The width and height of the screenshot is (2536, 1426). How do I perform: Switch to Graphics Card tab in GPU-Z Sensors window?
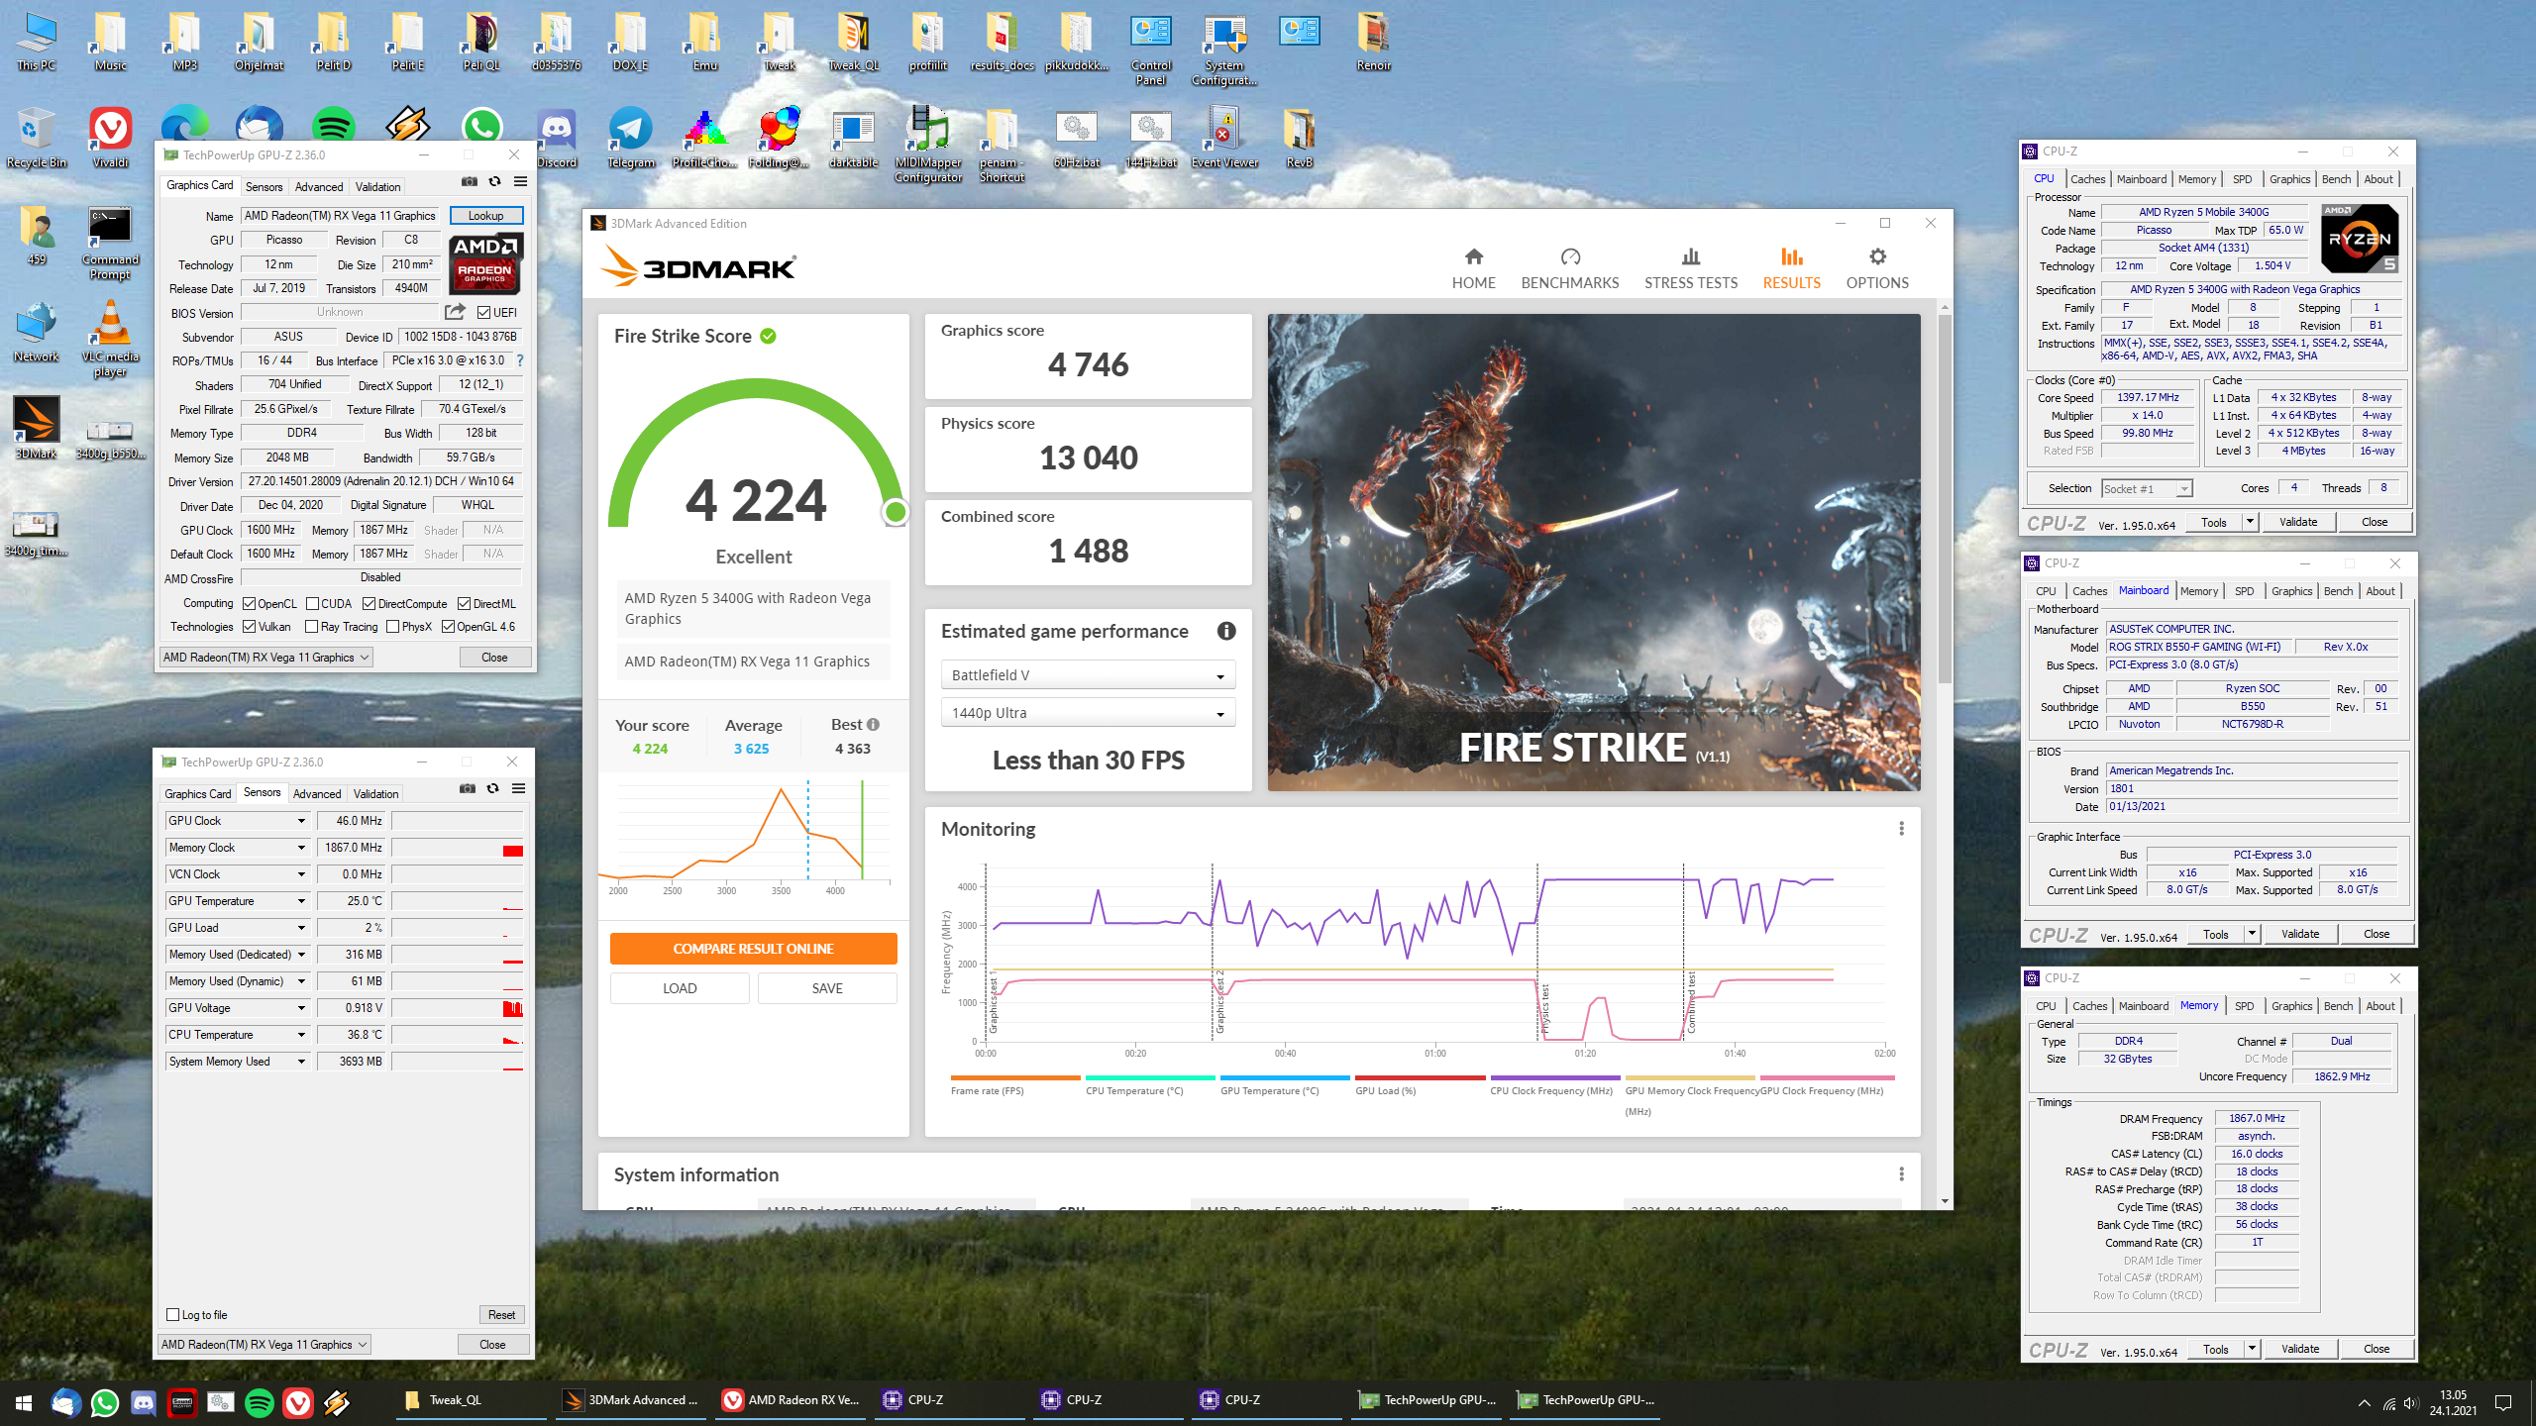coord(197,794)
